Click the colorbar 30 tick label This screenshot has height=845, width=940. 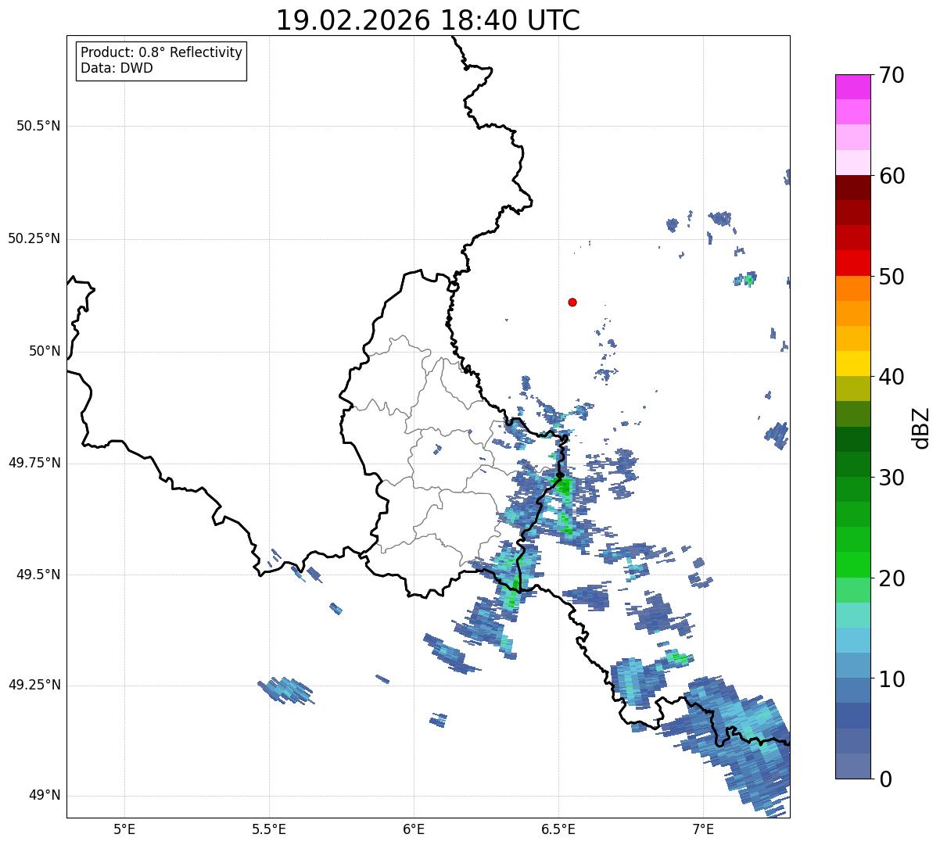point(892,478)
